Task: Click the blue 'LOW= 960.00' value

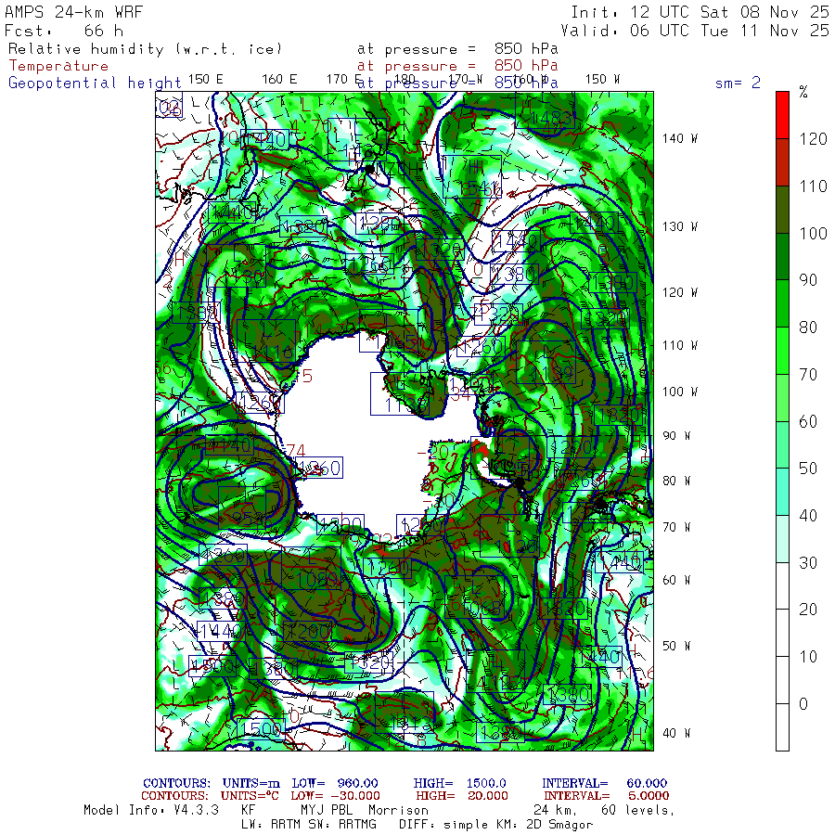Action: [x=335, y=783]
